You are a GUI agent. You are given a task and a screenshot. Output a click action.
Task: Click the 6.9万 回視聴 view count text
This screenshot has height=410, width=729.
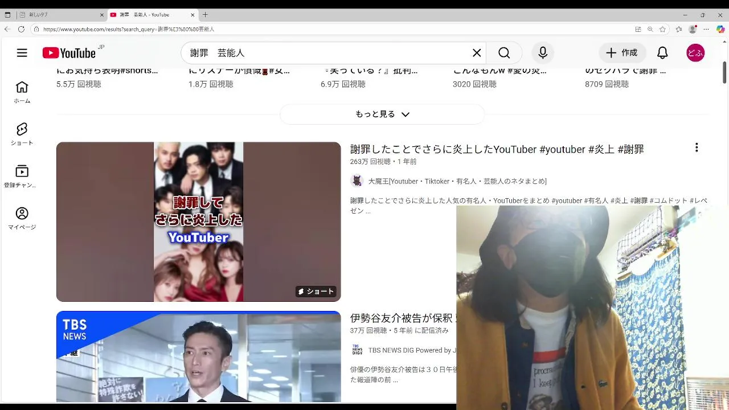(343, 84)
